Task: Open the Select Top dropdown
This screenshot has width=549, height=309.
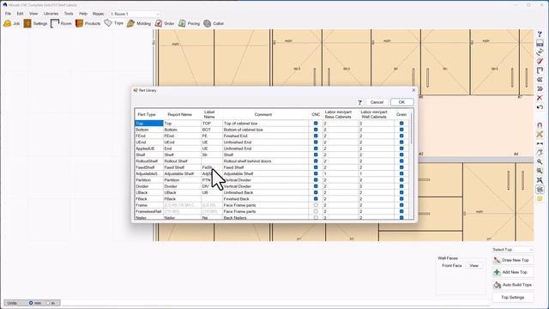Action: (x=513, y=250)
